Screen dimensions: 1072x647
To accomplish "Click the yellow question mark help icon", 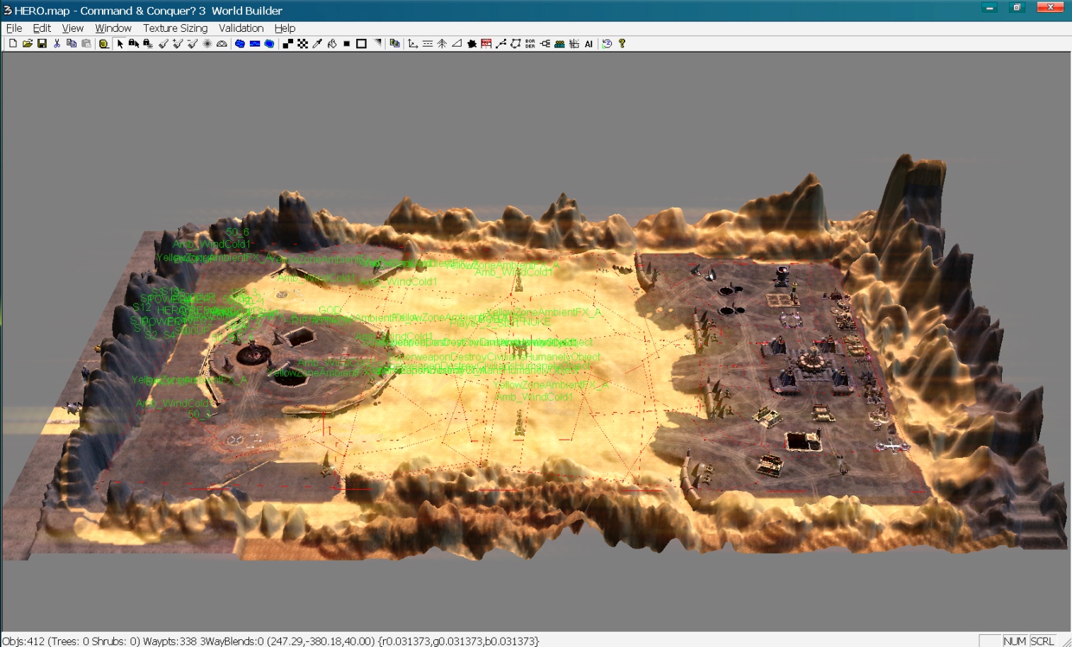I will point(622,44).
